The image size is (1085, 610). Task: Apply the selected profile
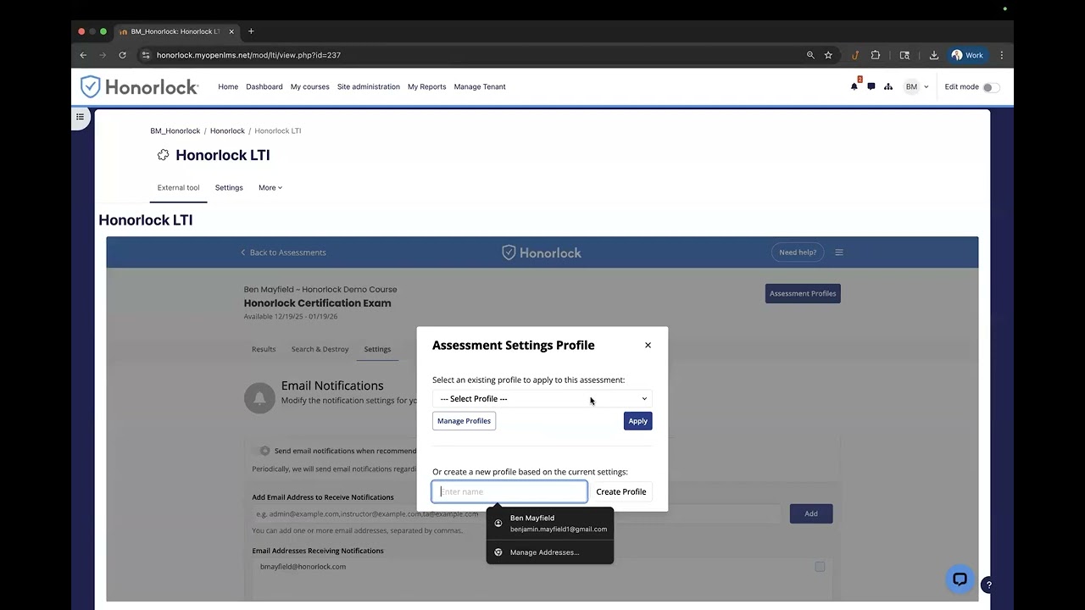click(637, 421)
